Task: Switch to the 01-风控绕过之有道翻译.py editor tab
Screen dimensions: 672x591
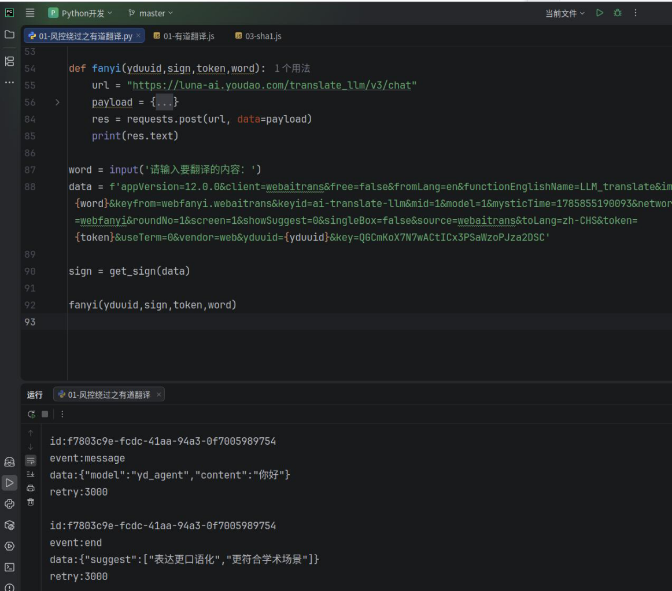Action: tap(85, 36)
